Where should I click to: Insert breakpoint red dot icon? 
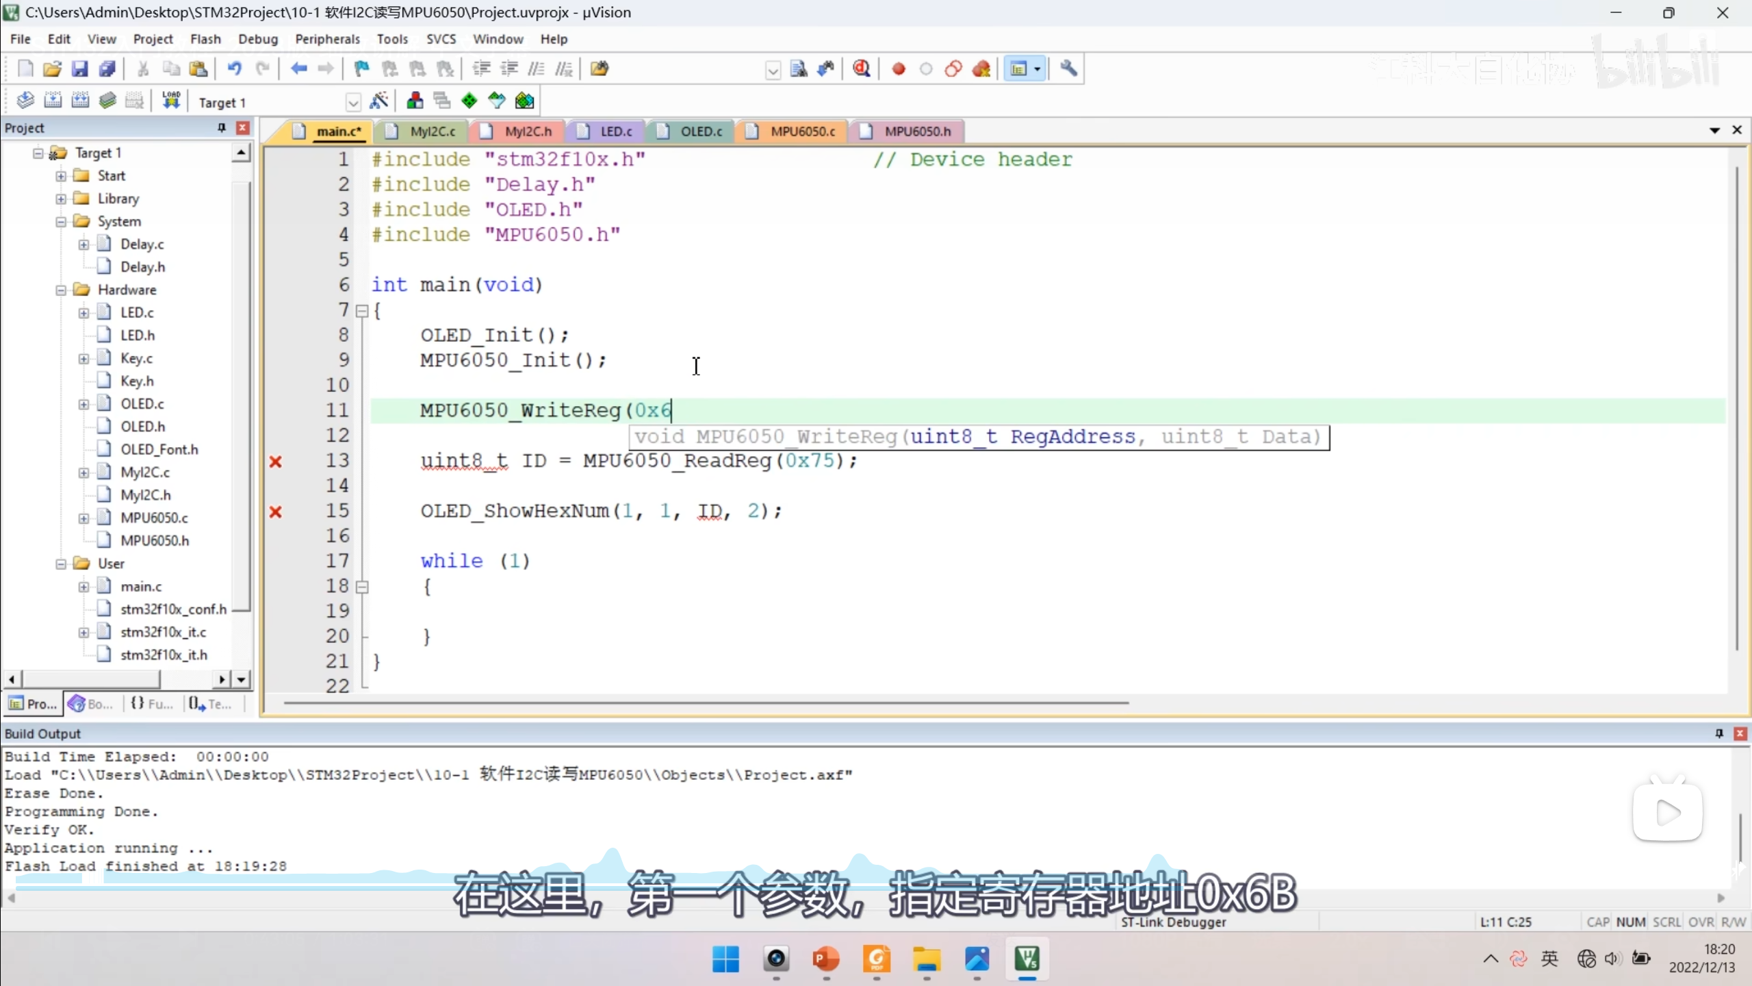[899, 68]
